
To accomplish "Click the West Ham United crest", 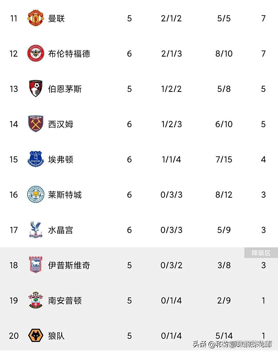I will 36,124.
